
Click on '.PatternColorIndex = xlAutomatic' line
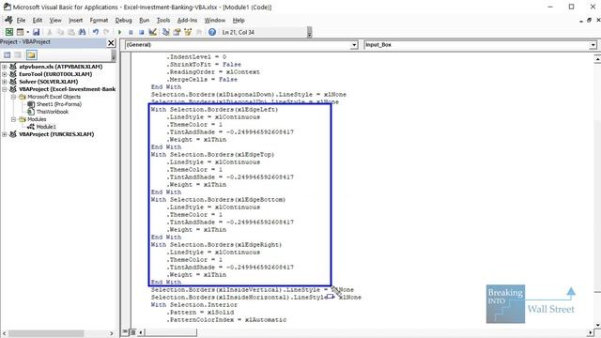[226, 319]
